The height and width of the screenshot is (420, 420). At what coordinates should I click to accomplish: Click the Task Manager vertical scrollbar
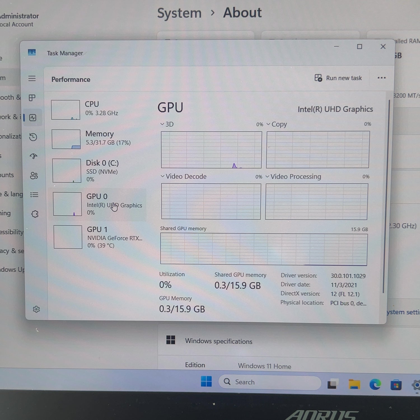coord(386,196)
